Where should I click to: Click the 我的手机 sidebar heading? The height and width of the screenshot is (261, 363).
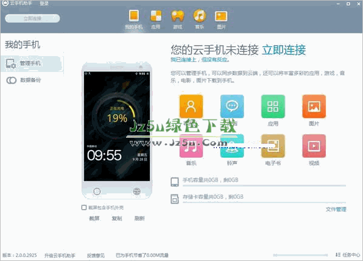pos(23,45)
